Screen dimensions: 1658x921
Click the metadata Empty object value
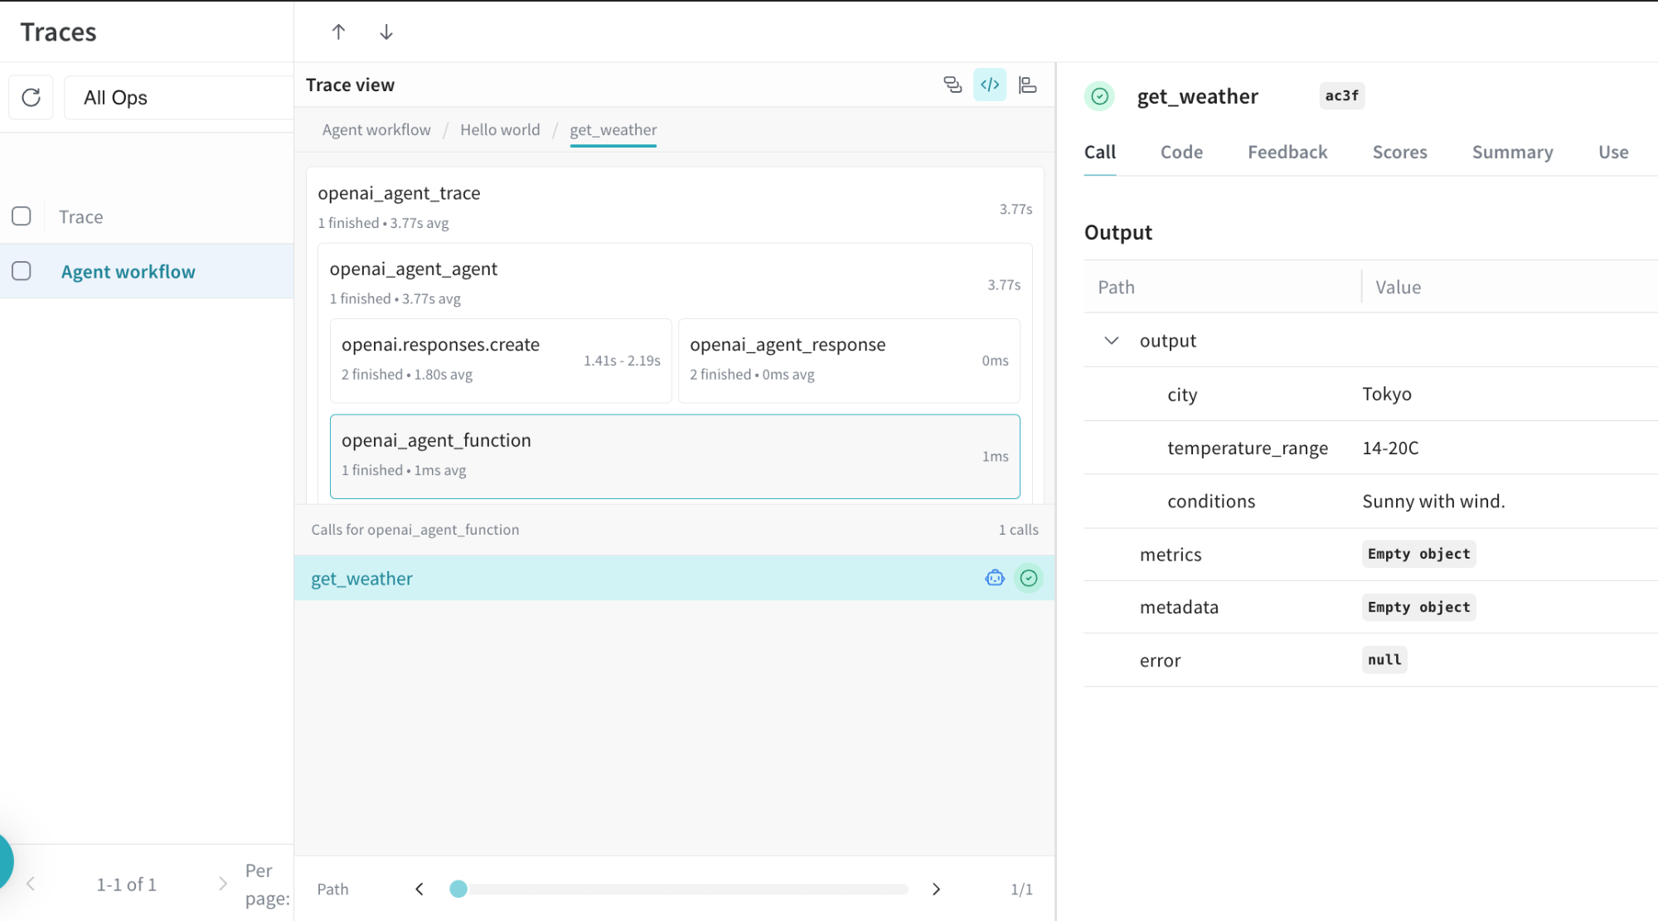[1418, 607]
